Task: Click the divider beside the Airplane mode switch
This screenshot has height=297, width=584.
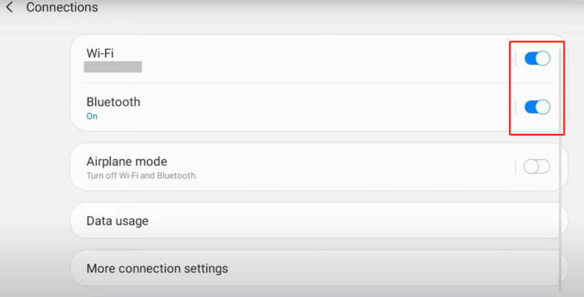Action: [x=516, y=167]
